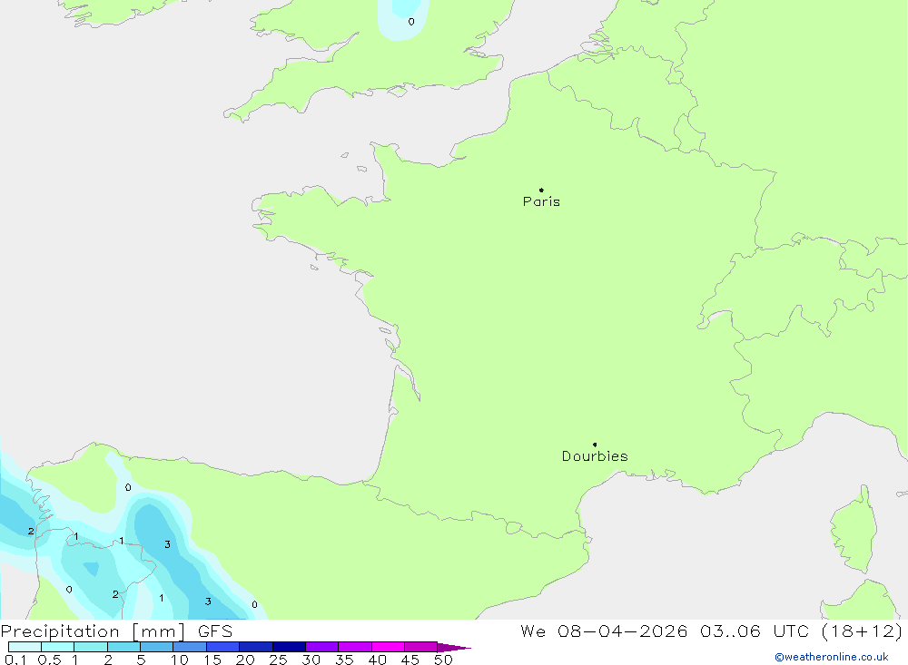Click the light blue precipitation patch over England
This screenshot has height=665, width=908.
tap(403, 18)
